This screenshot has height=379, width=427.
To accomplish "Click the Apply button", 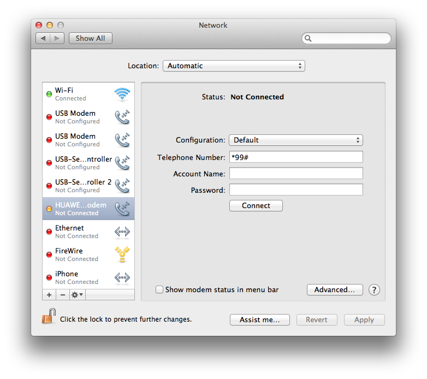I will point(364,319).
